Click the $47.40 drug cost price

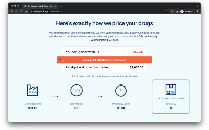point(138,52)
